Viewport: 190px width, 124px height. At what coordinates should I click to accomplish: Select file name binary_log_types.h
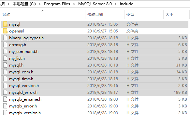pyautogui.click(x=26, y=38)
